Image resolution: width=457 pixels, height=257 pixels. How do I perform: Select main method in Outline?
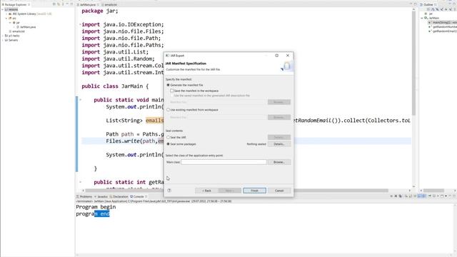(x=443, y=22)
